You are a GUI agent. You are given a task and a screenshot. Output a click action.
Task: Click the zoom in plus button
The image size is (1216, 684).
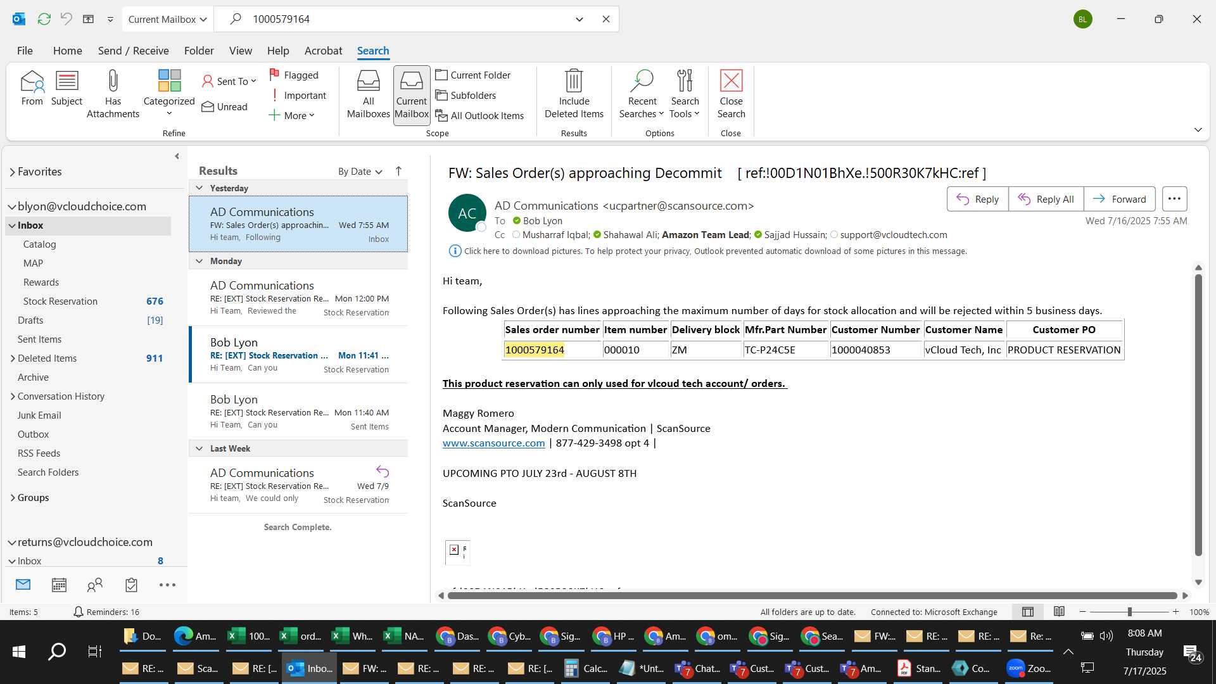[x=1175, y=612]
